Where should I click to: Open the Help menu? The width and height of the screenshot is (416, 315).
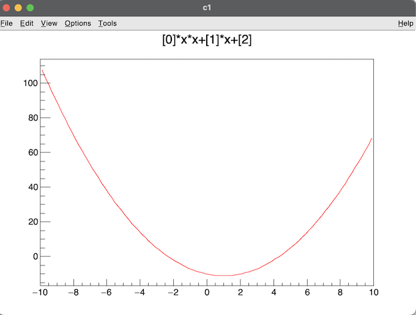406,23
